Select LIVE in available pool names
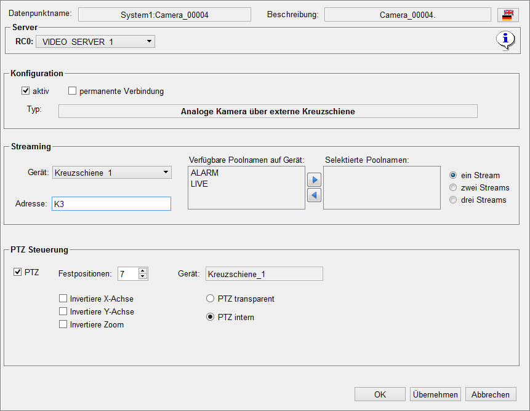Image resolution: width=530 pixels, height=411 pixels. point(199,184)
